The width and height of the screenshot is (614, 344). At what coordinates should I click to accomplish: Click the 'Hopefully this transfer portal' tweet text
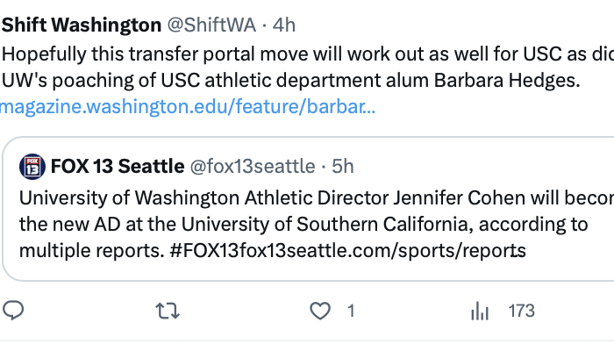[308, 54]
